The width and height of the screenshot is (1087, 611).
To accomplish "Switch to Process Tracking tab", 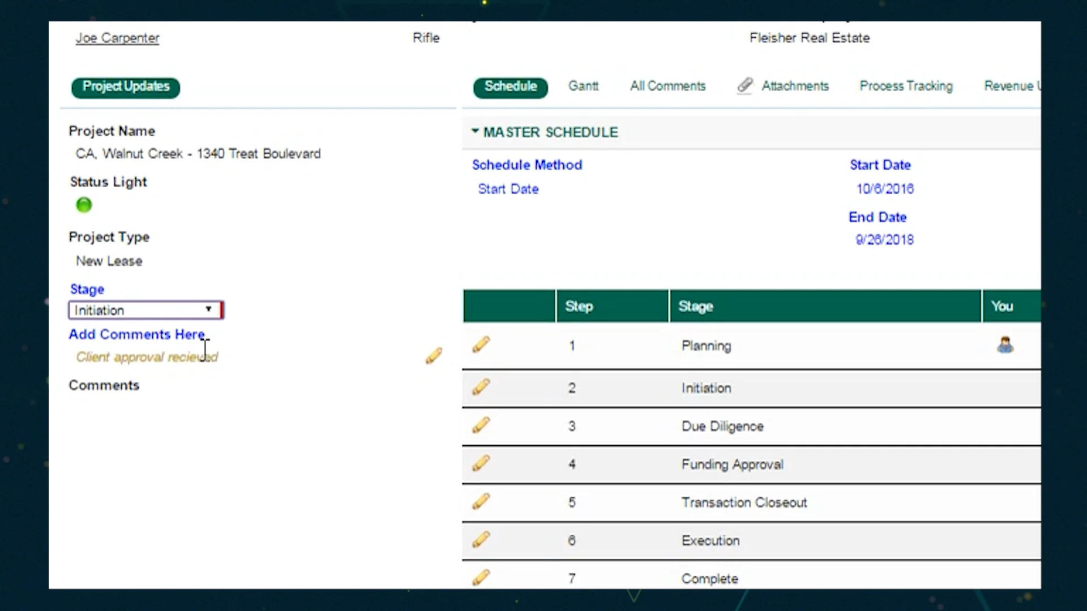I will [x=906, y=86].
